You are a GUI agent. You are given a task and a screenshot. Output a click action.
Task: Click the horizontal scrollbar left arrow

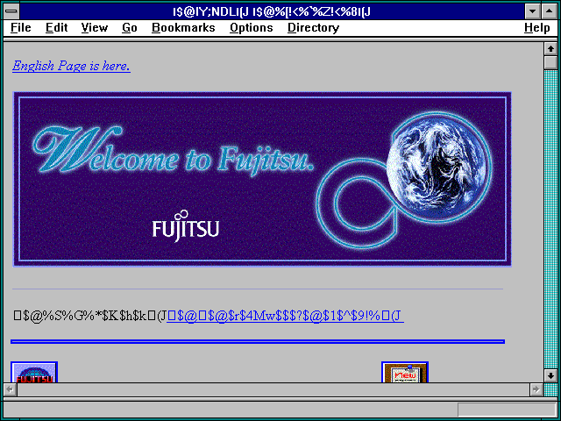(10, 389)
